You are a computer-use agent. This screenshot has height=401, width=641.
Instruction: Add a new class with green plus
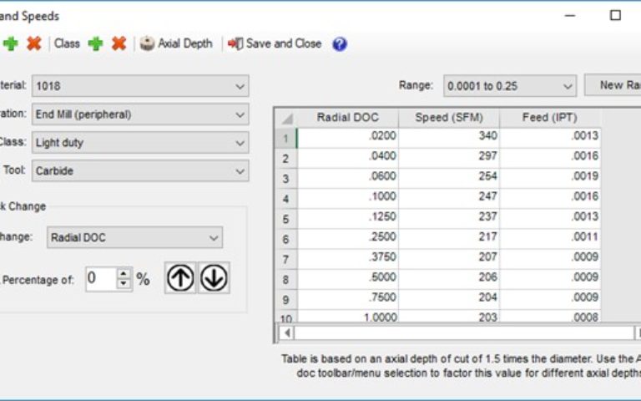tap(96, 43)
